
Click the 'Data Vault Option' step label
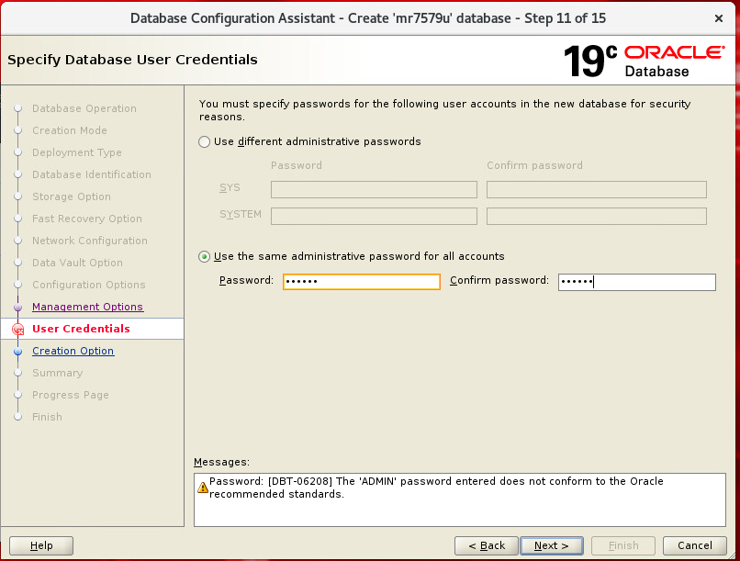tap(77, 263)
